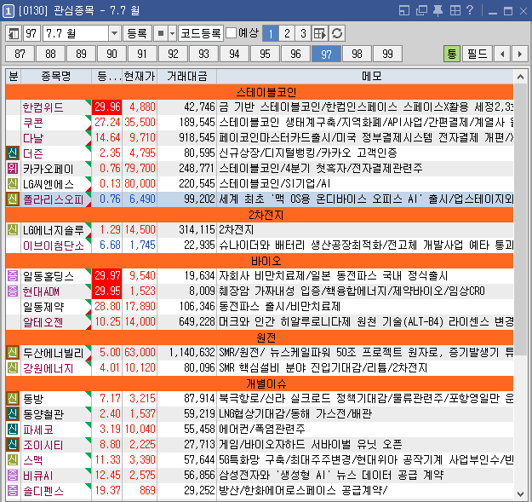Click the 등록 button
This screenshot has height=502, width=532.
click(x=137, y=33)
